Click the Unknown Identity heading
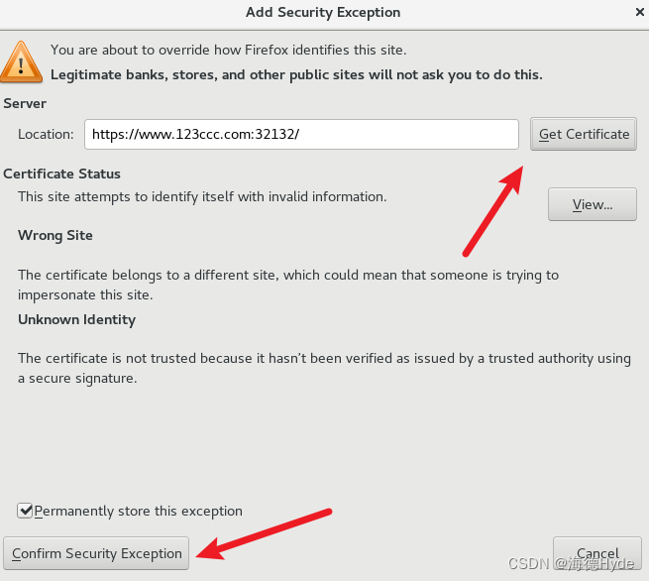 [76, 319]
